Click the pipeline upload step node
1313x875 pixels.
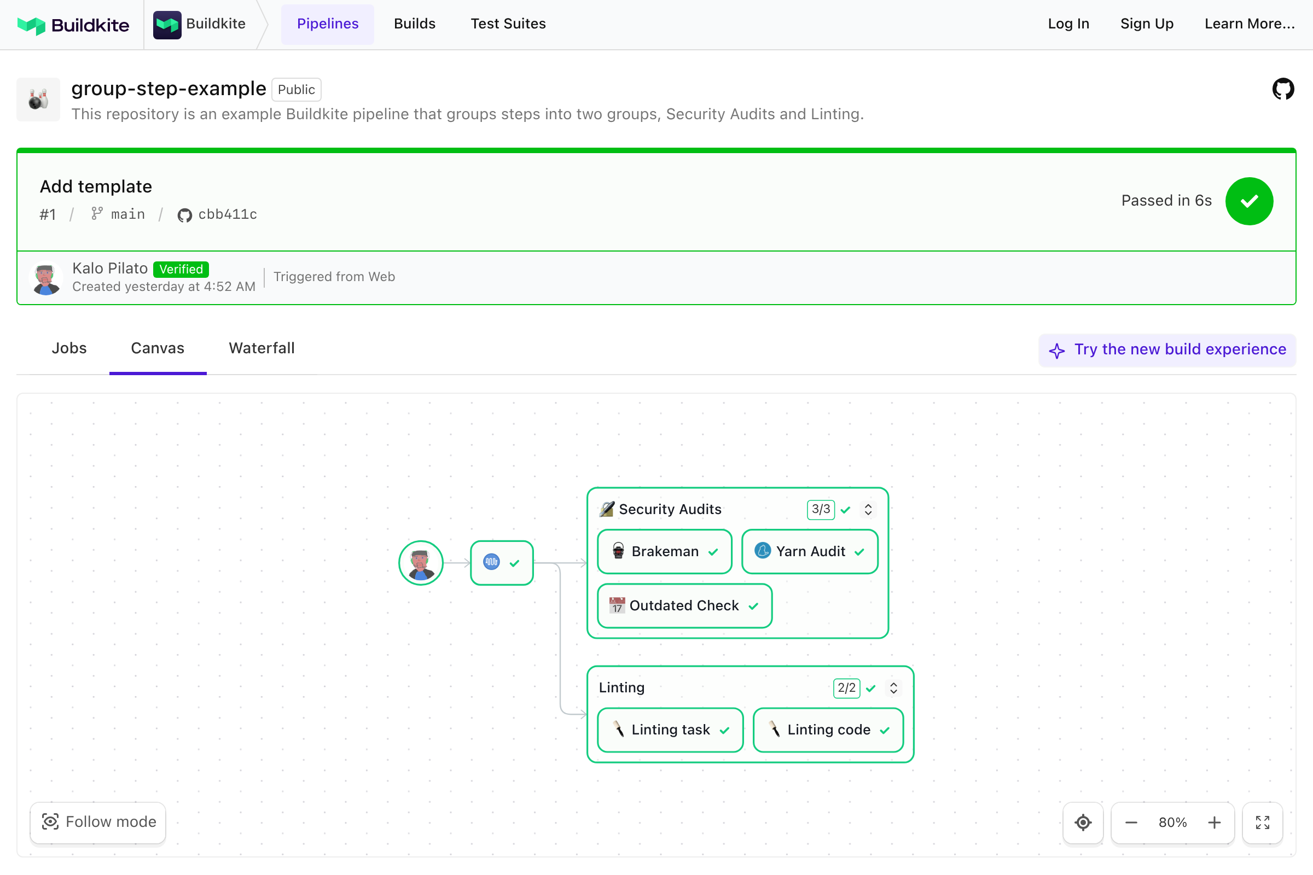[501, 563]
